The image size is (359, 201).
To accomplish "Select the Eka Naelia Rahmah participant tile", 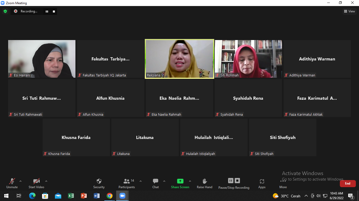I will 179,98.
